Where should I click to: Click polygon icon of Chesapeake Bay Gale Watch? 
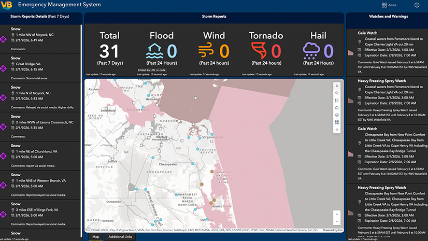tap(351, 154)
